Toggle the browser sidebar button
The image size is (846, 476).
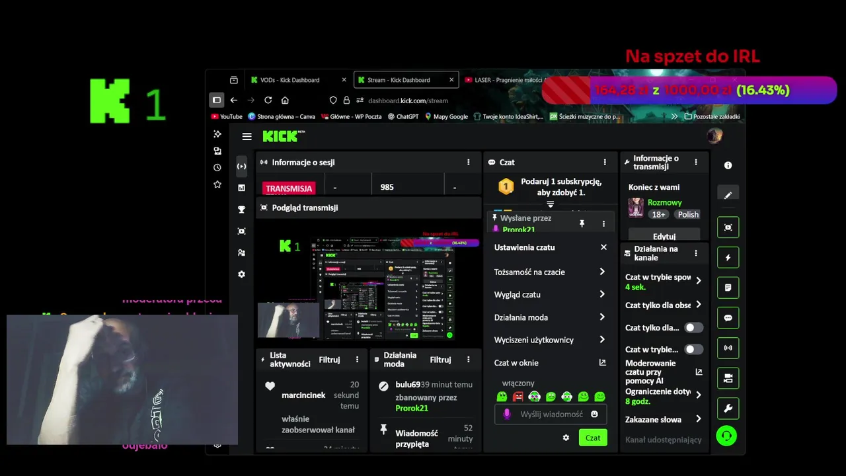(216, 100)
